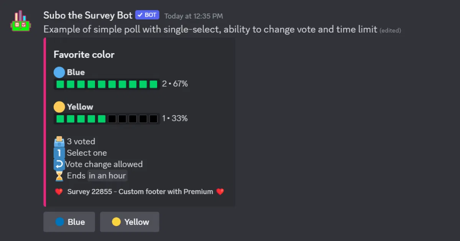Click the 'in an hour' timestamp chip
Screen dimensions: 460x241
tap(107, 176)
